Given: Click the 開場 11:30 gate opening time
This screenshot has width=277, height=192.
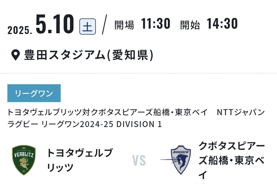Looking at the screenshot, I should pyautogui.click(x=142, y=24).
